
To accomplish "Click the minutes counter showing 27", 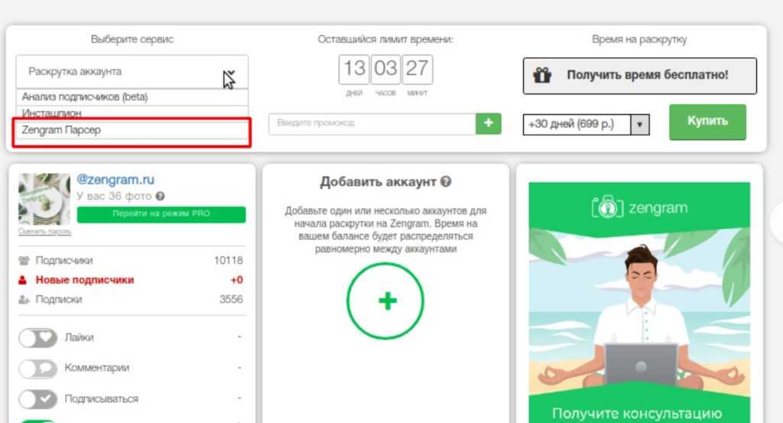I will pyautogui.click(x=417, y=69).
